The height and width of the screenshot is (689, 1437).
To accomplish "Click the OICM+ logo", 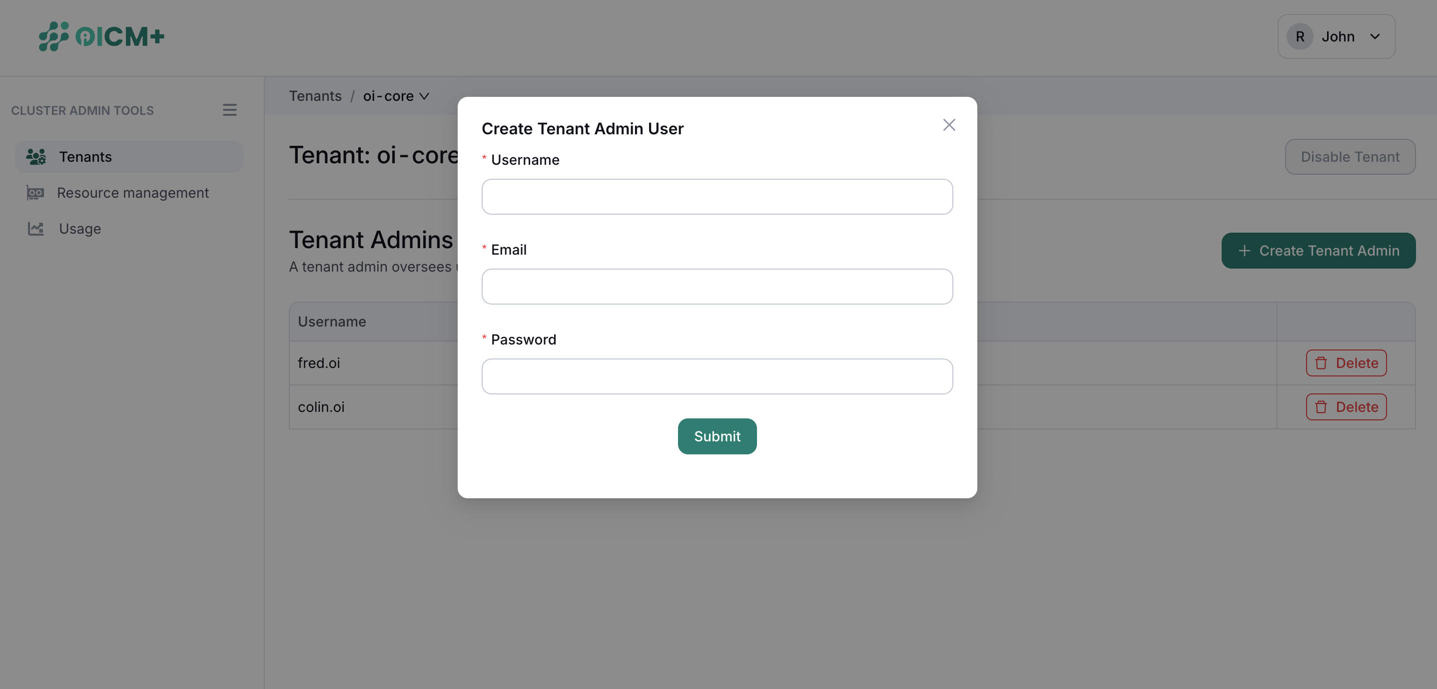I will pos(101,36).
